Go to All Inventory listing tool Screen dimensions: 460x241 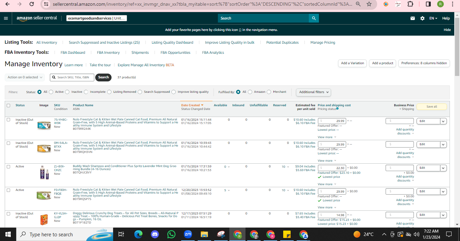pyautogui.click(x=47, y=42)
